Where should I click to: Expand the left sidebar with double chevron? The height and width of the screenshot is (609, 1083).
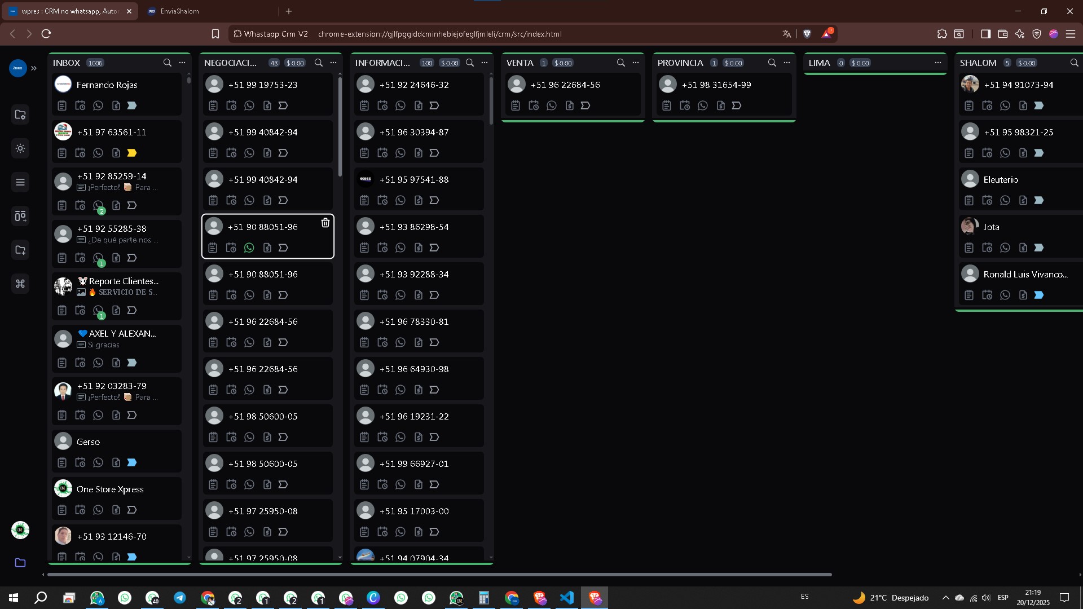[34, 68]
